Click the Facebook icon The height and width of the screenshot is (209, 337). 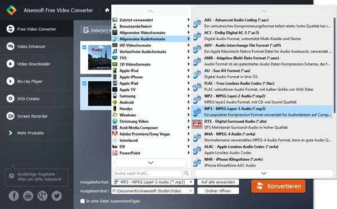coord(13,196)
